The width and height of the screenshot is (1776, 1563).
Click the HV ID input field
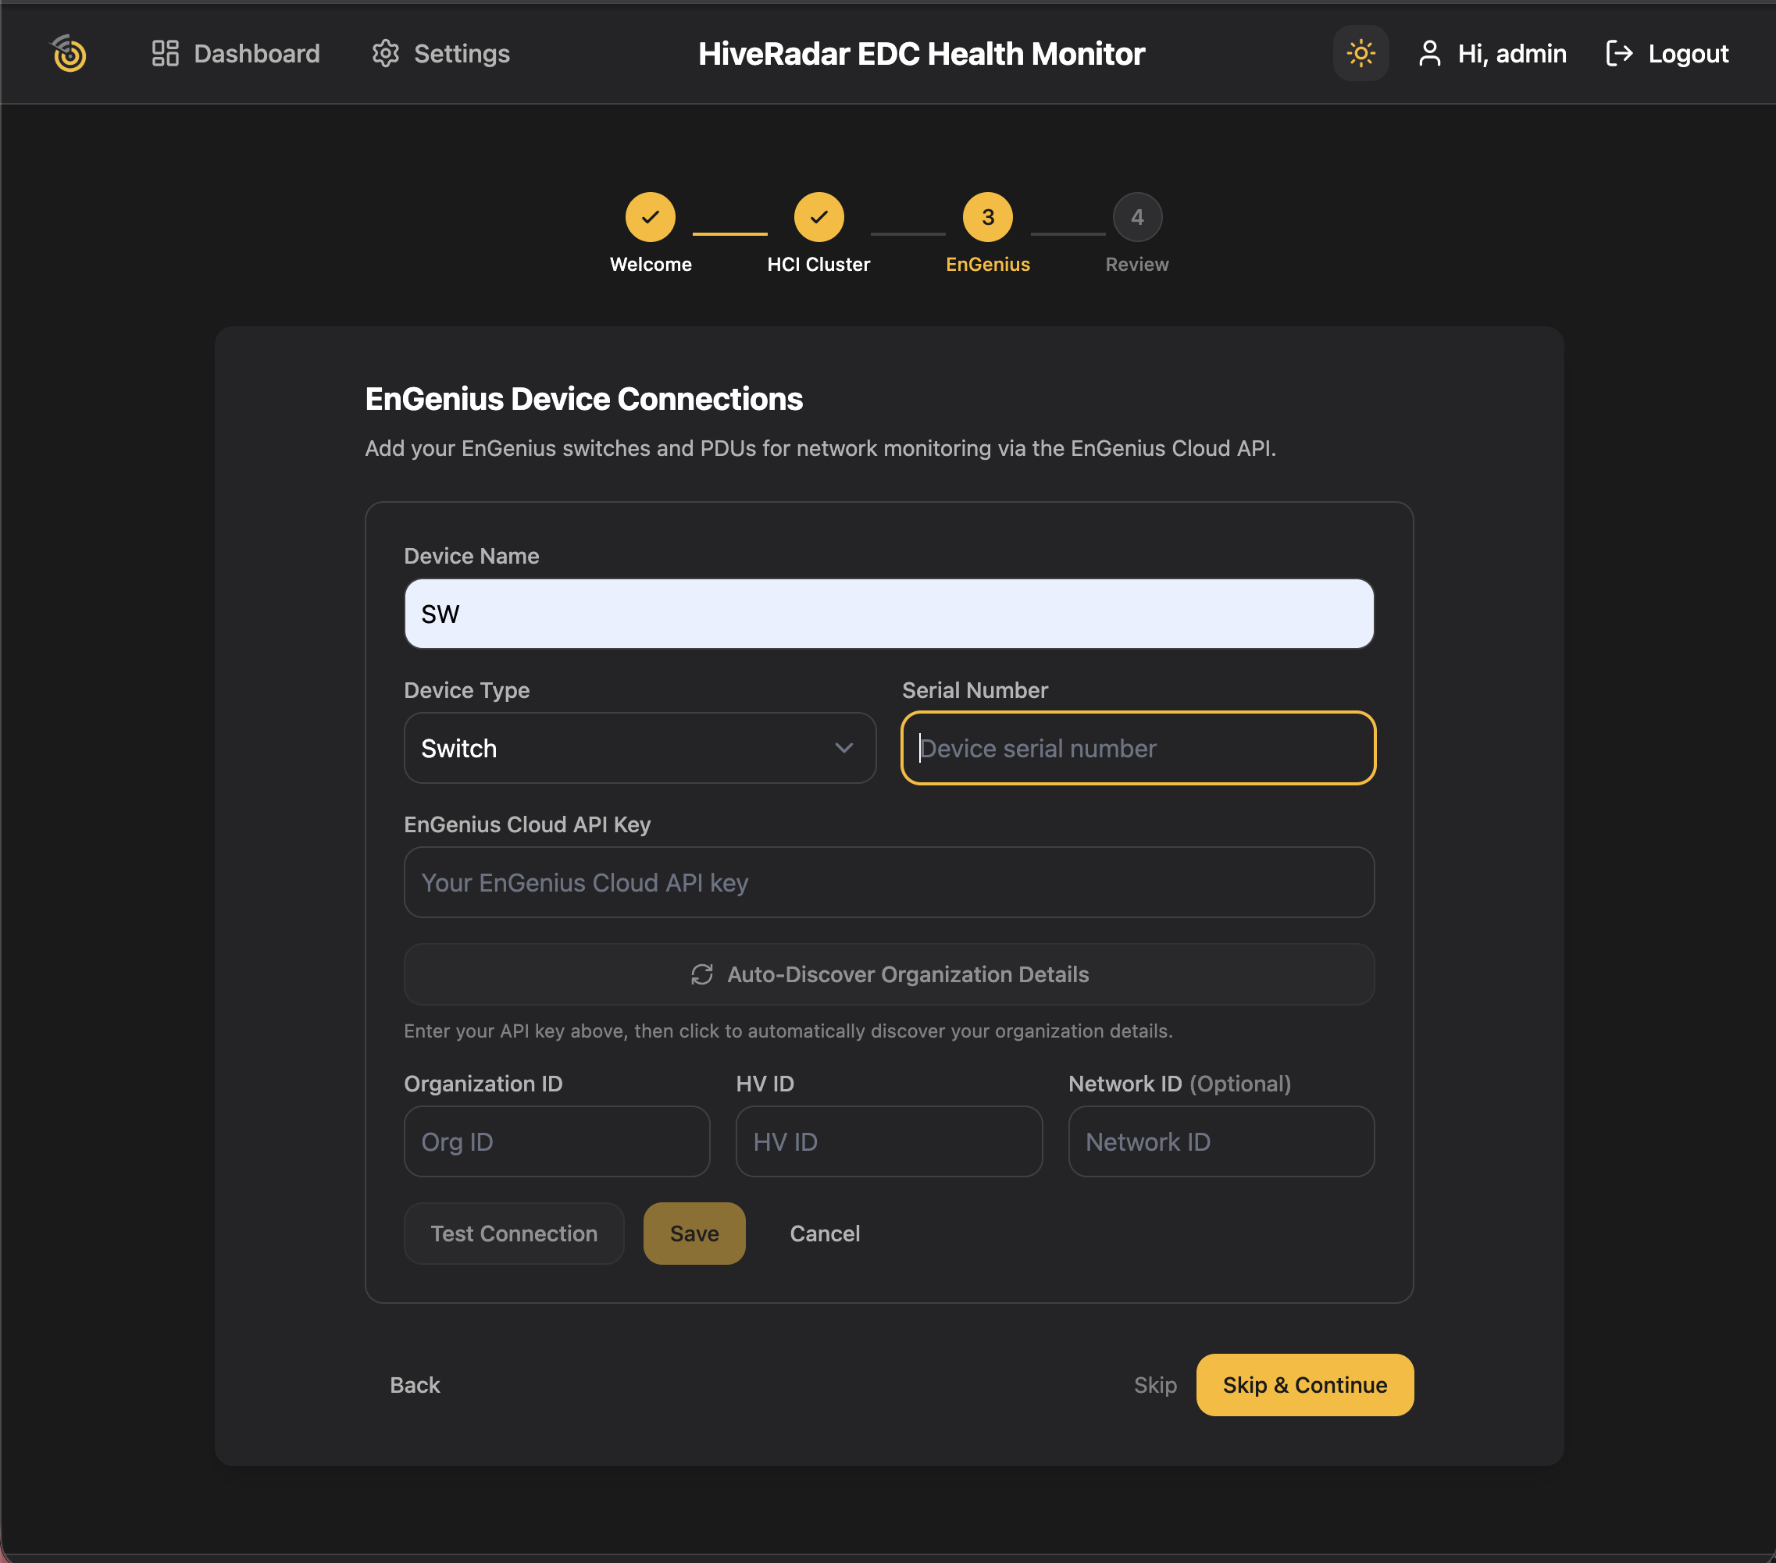coord(889,1142)
